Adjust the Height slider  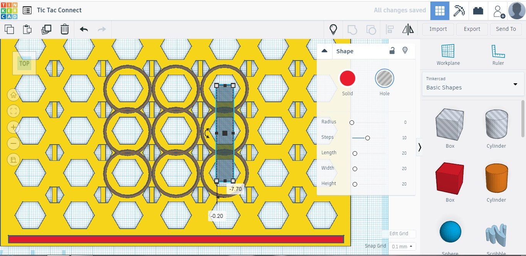pyautogui.click(x=355, y=184)
